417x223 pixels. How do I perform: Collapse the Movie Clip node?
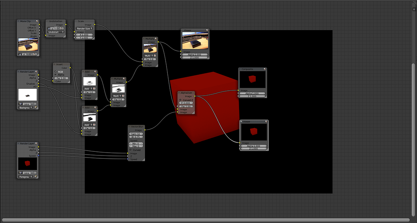[x=19, y=21]
